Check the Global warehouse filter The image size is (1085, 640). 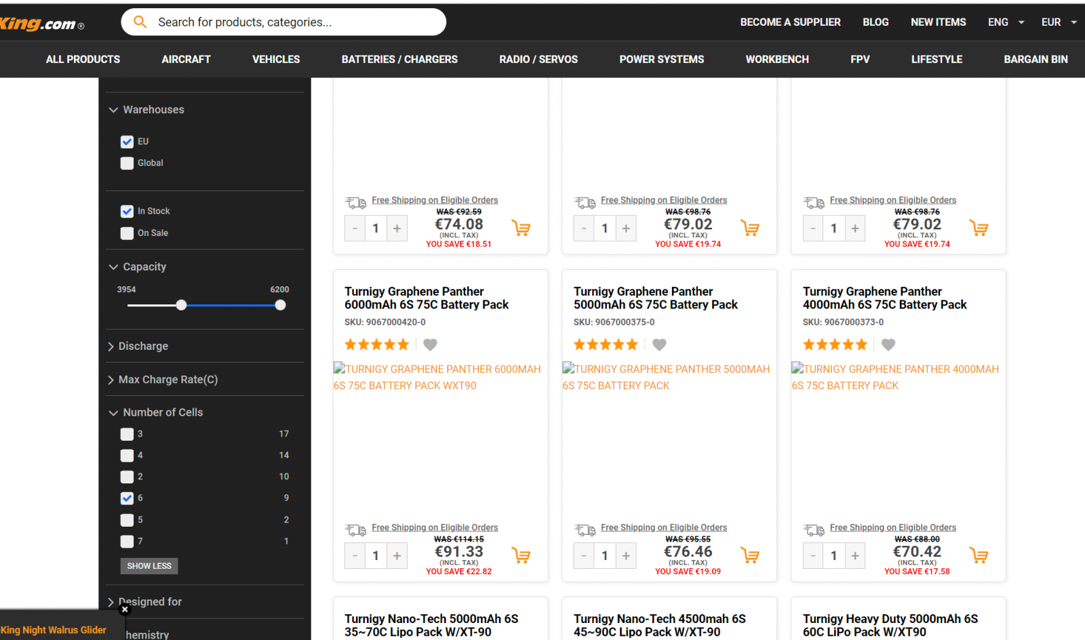127,163
